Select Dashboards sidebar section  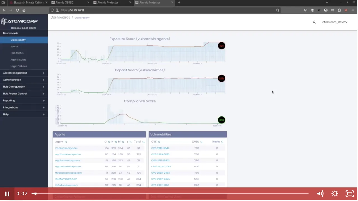point(24,33)
